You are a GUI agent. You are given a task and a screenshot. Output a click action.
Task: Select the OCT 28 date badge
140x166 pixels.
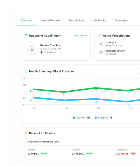point(32,49)
